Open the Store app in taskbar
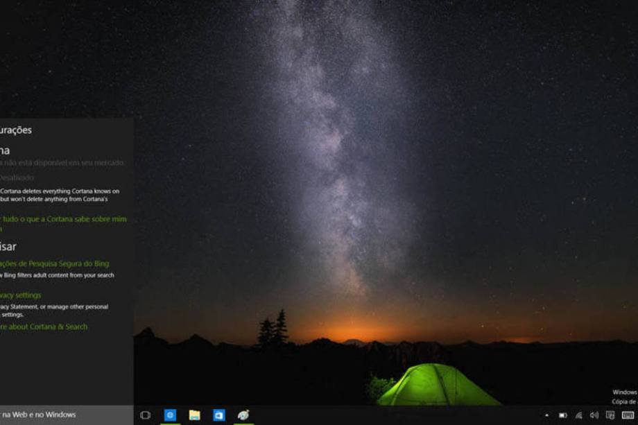 tap(219, 415)
